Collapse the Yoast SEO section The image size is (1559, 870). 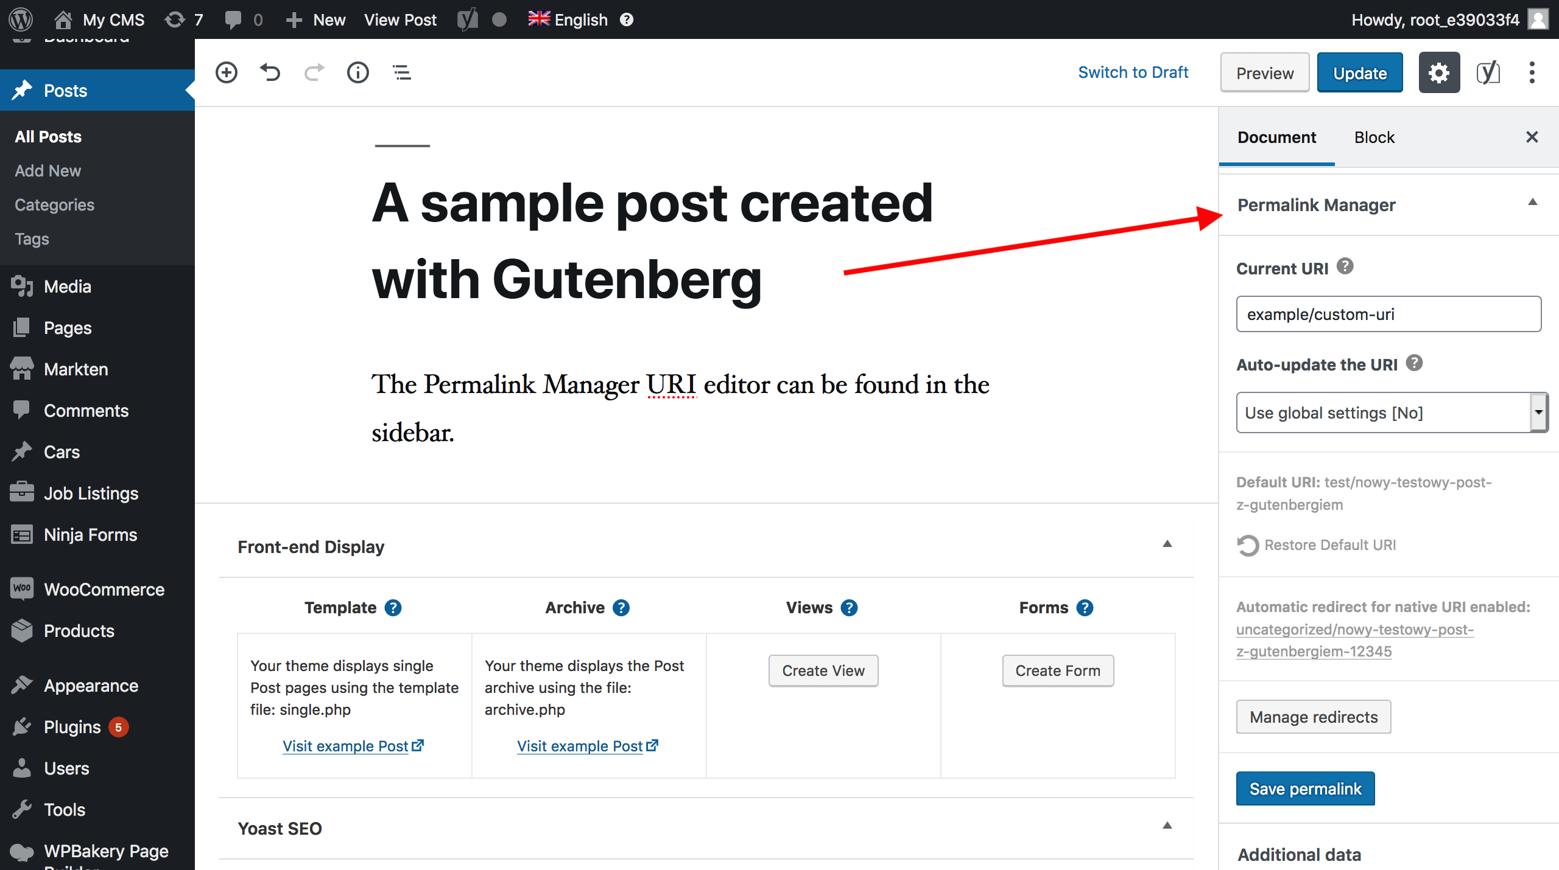click(x=1167, y=826)
